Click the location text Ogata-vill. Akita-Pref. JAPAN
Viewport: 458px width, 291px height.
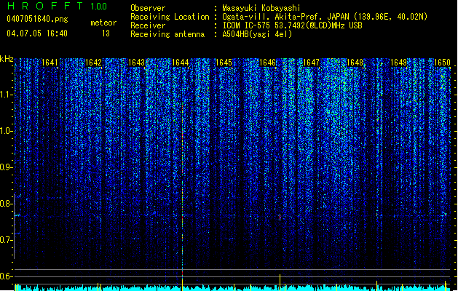[285, 17]
